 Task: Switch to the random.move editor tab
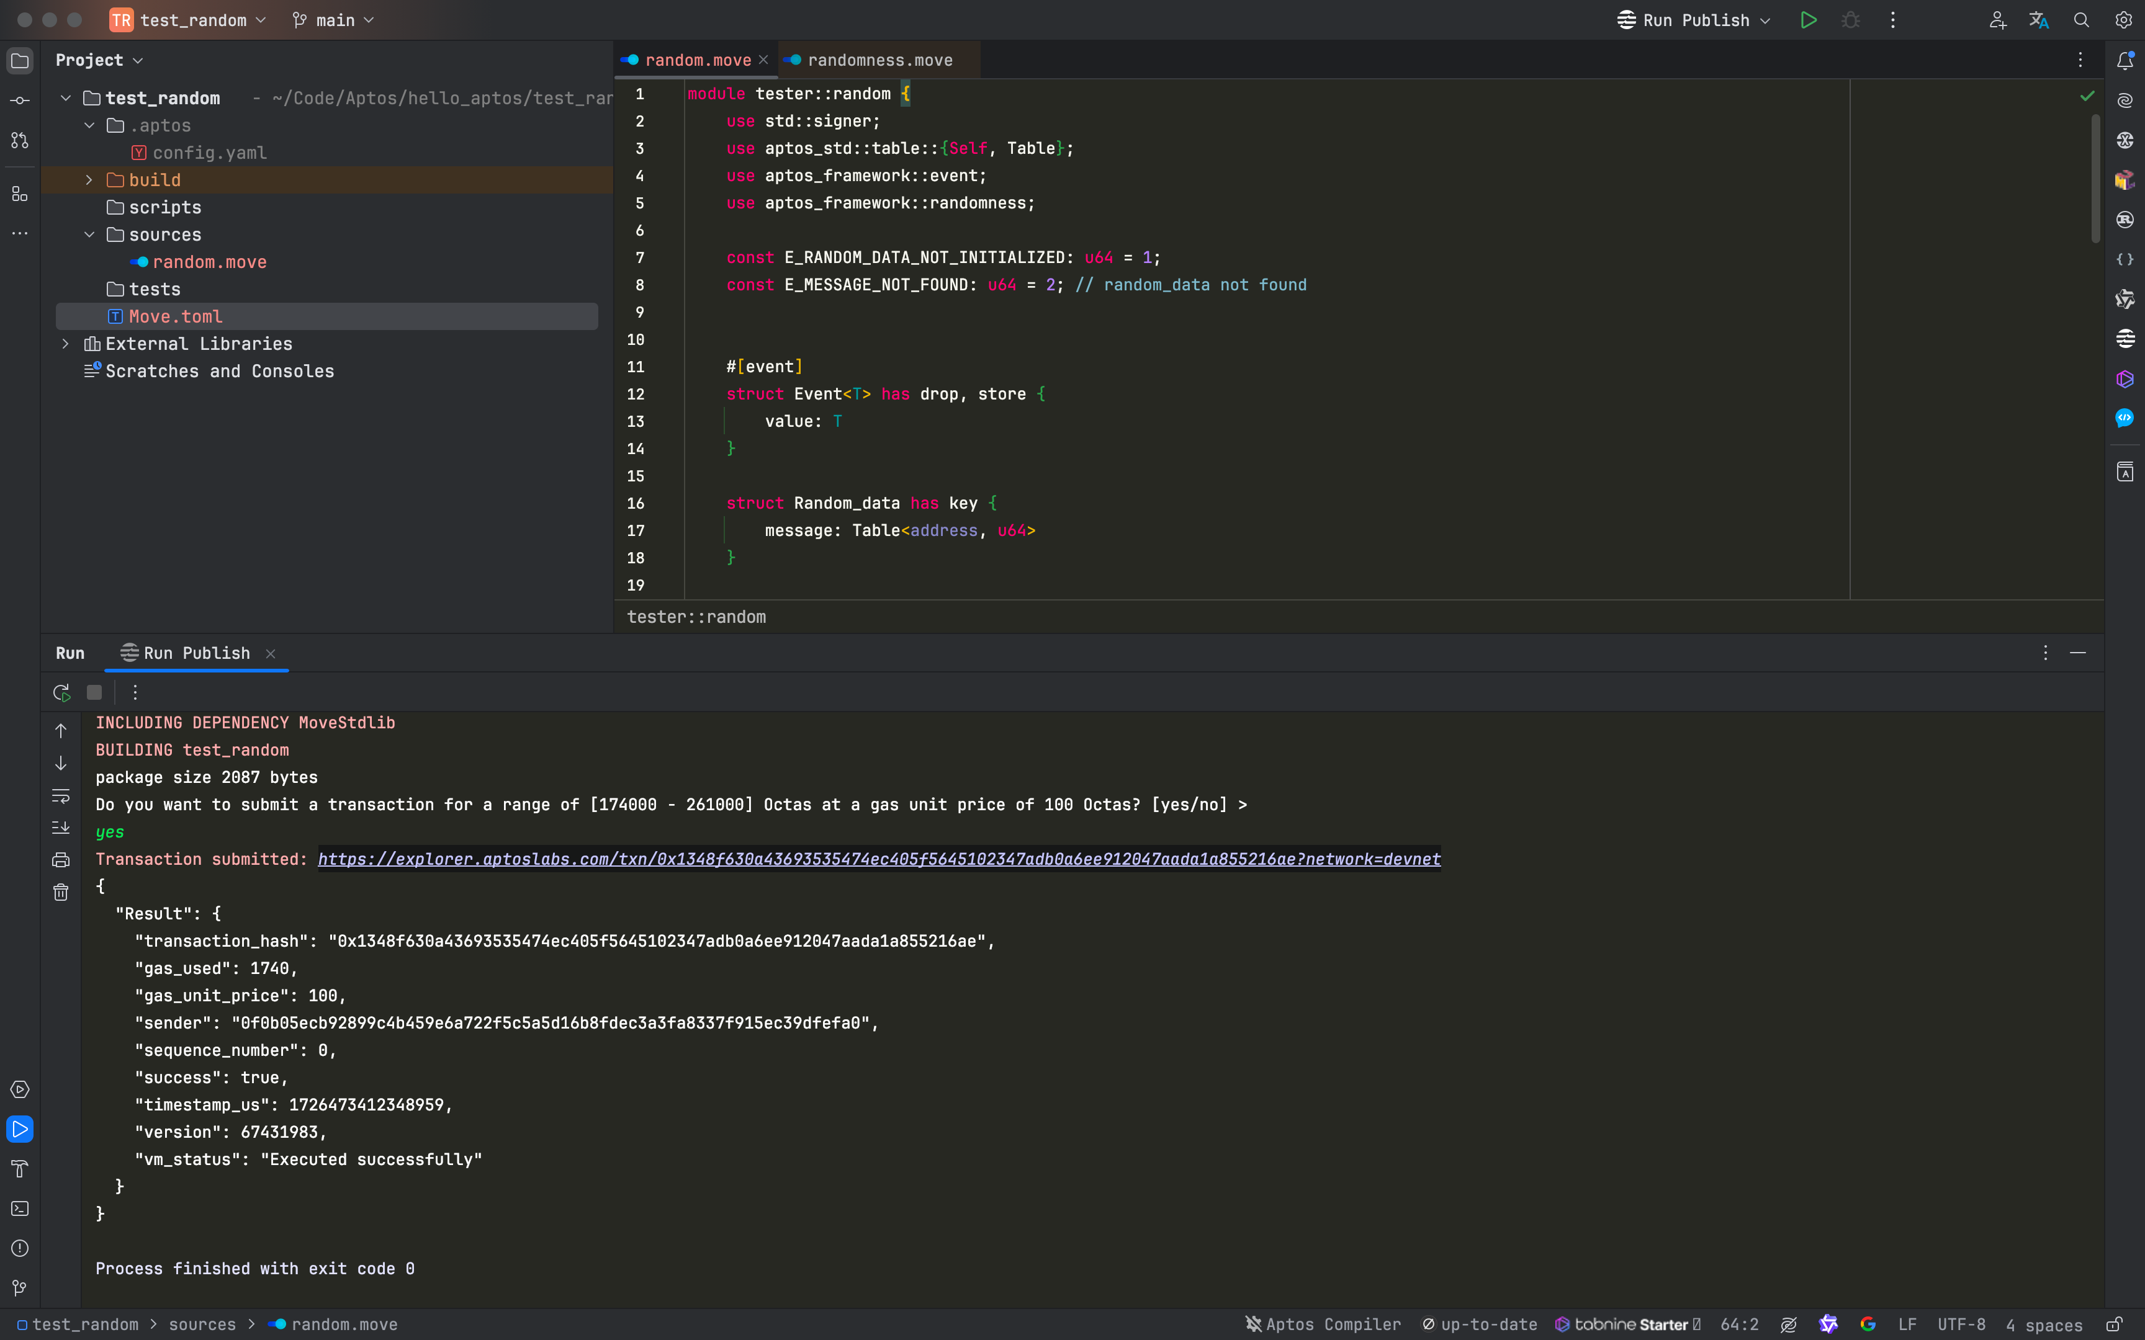698,60
